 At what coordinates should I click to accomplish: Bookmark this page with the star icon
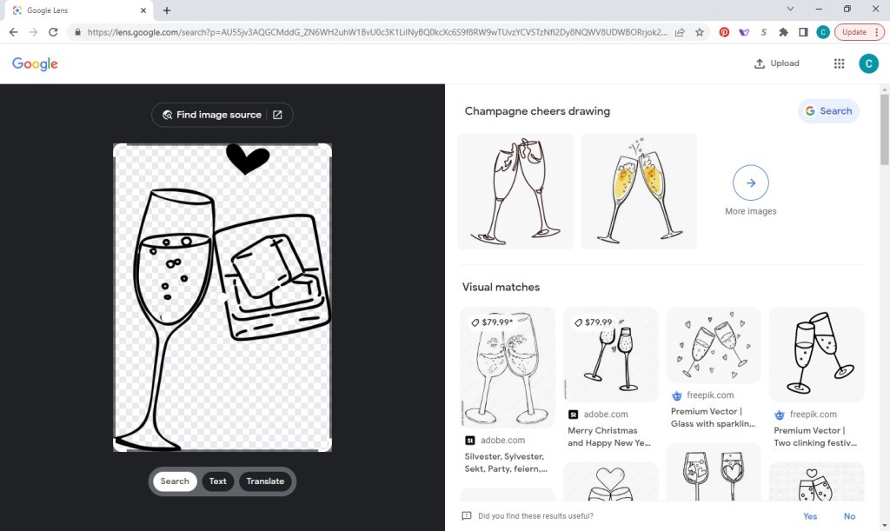(700, 32)
